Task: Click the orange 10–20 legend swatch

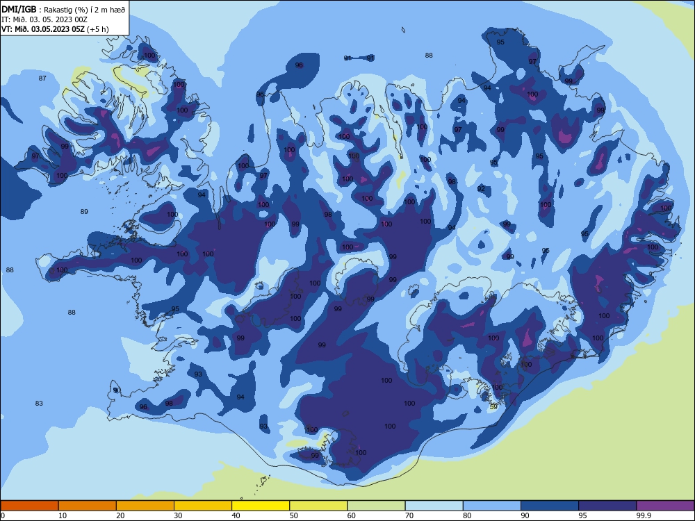Action: (88, 506)
